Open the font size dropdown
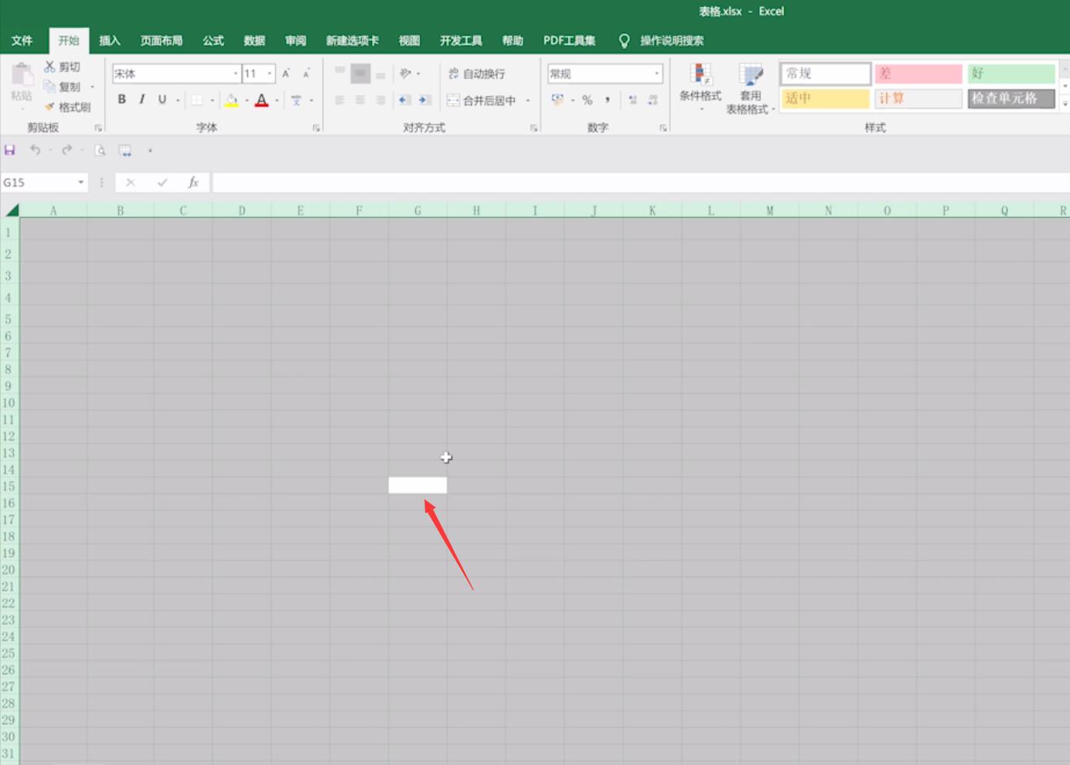 pos(269,73)
